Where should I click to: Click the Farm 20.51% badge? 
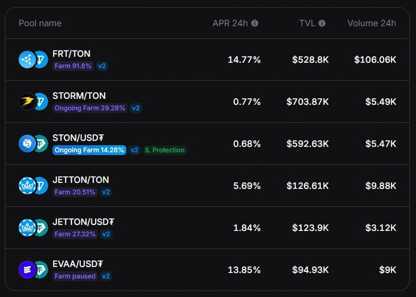tap(75, 192)
